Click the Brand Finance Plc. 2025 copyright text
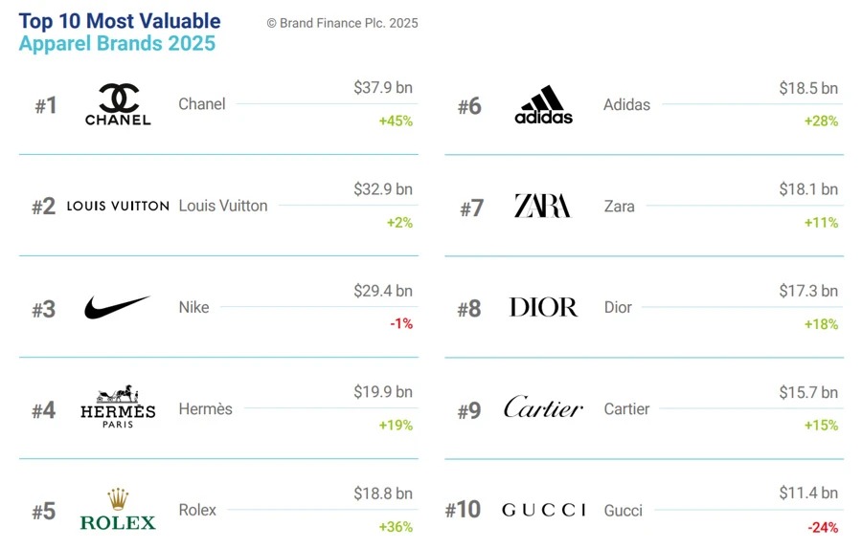Image resolution: width=862 pixels, height=548 pixels. click(342, 23)
